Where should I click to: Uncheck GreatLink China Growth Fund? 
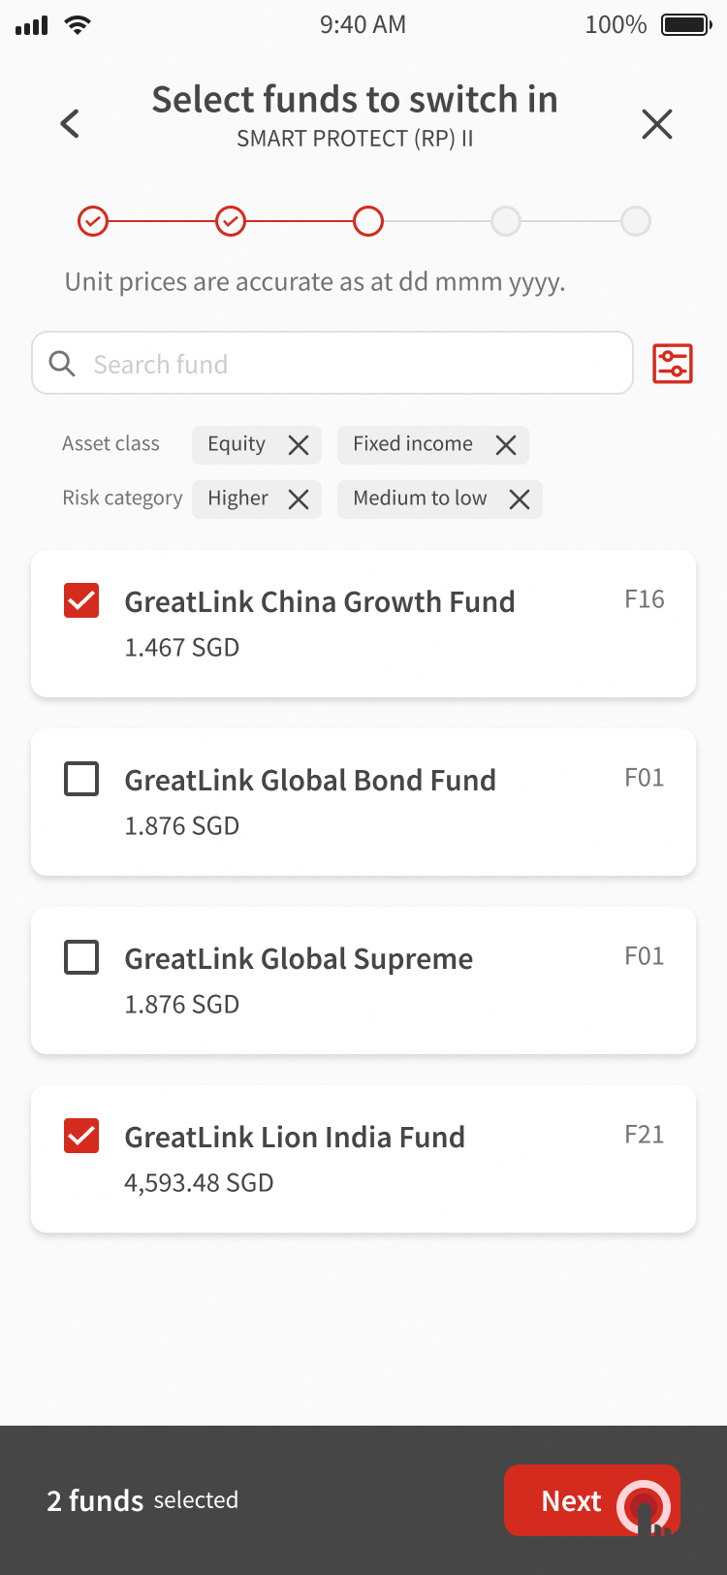coord(81,600)
